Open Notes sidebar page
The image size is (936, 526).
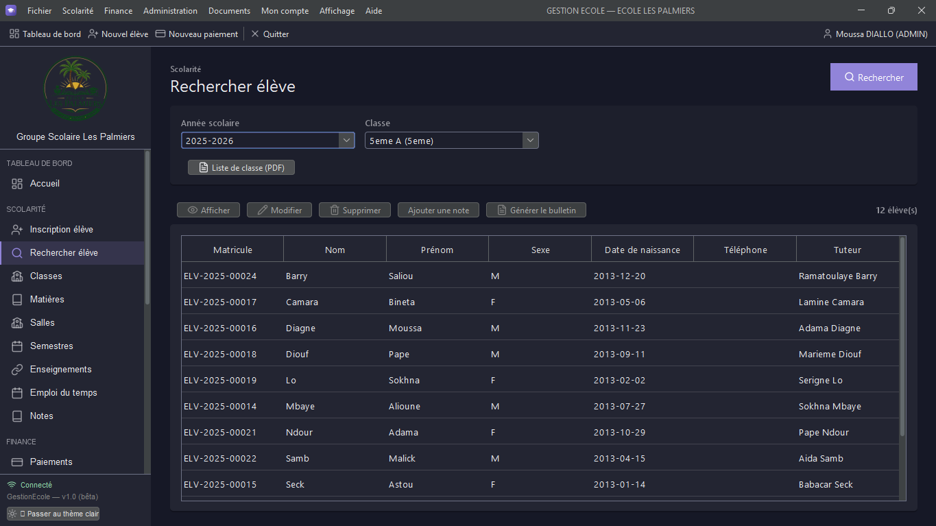click(x=72, y=416)
